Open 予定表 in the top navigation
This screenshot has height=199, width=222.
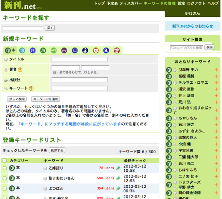click(112, 3)
